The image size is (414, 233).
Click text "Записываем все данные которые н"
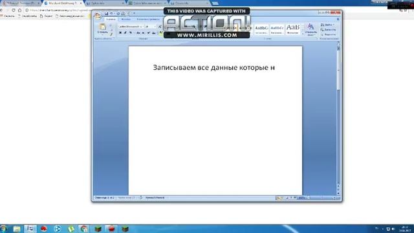214,67
